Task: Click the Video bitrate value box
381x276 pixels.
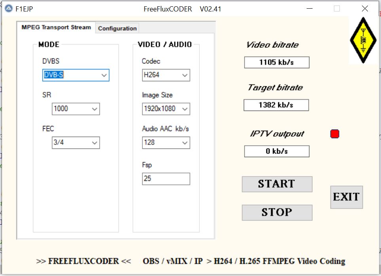Action: tap(277, 62)
